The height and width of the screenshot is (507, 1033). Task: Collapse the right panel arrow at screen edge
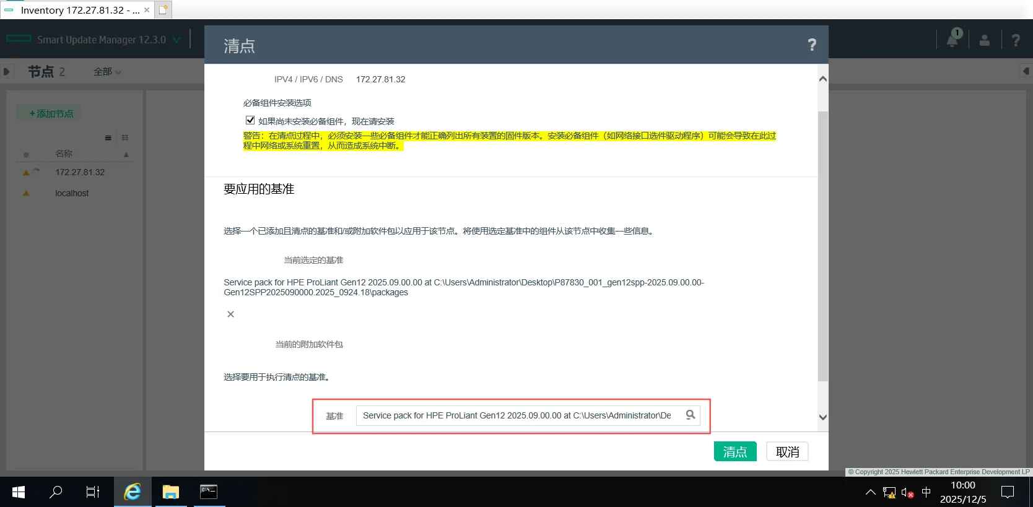point(1026,71)
